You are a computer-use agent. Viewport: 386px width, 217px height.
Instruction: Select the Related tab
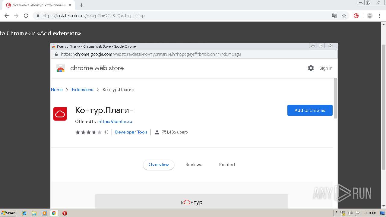point(227,165)
